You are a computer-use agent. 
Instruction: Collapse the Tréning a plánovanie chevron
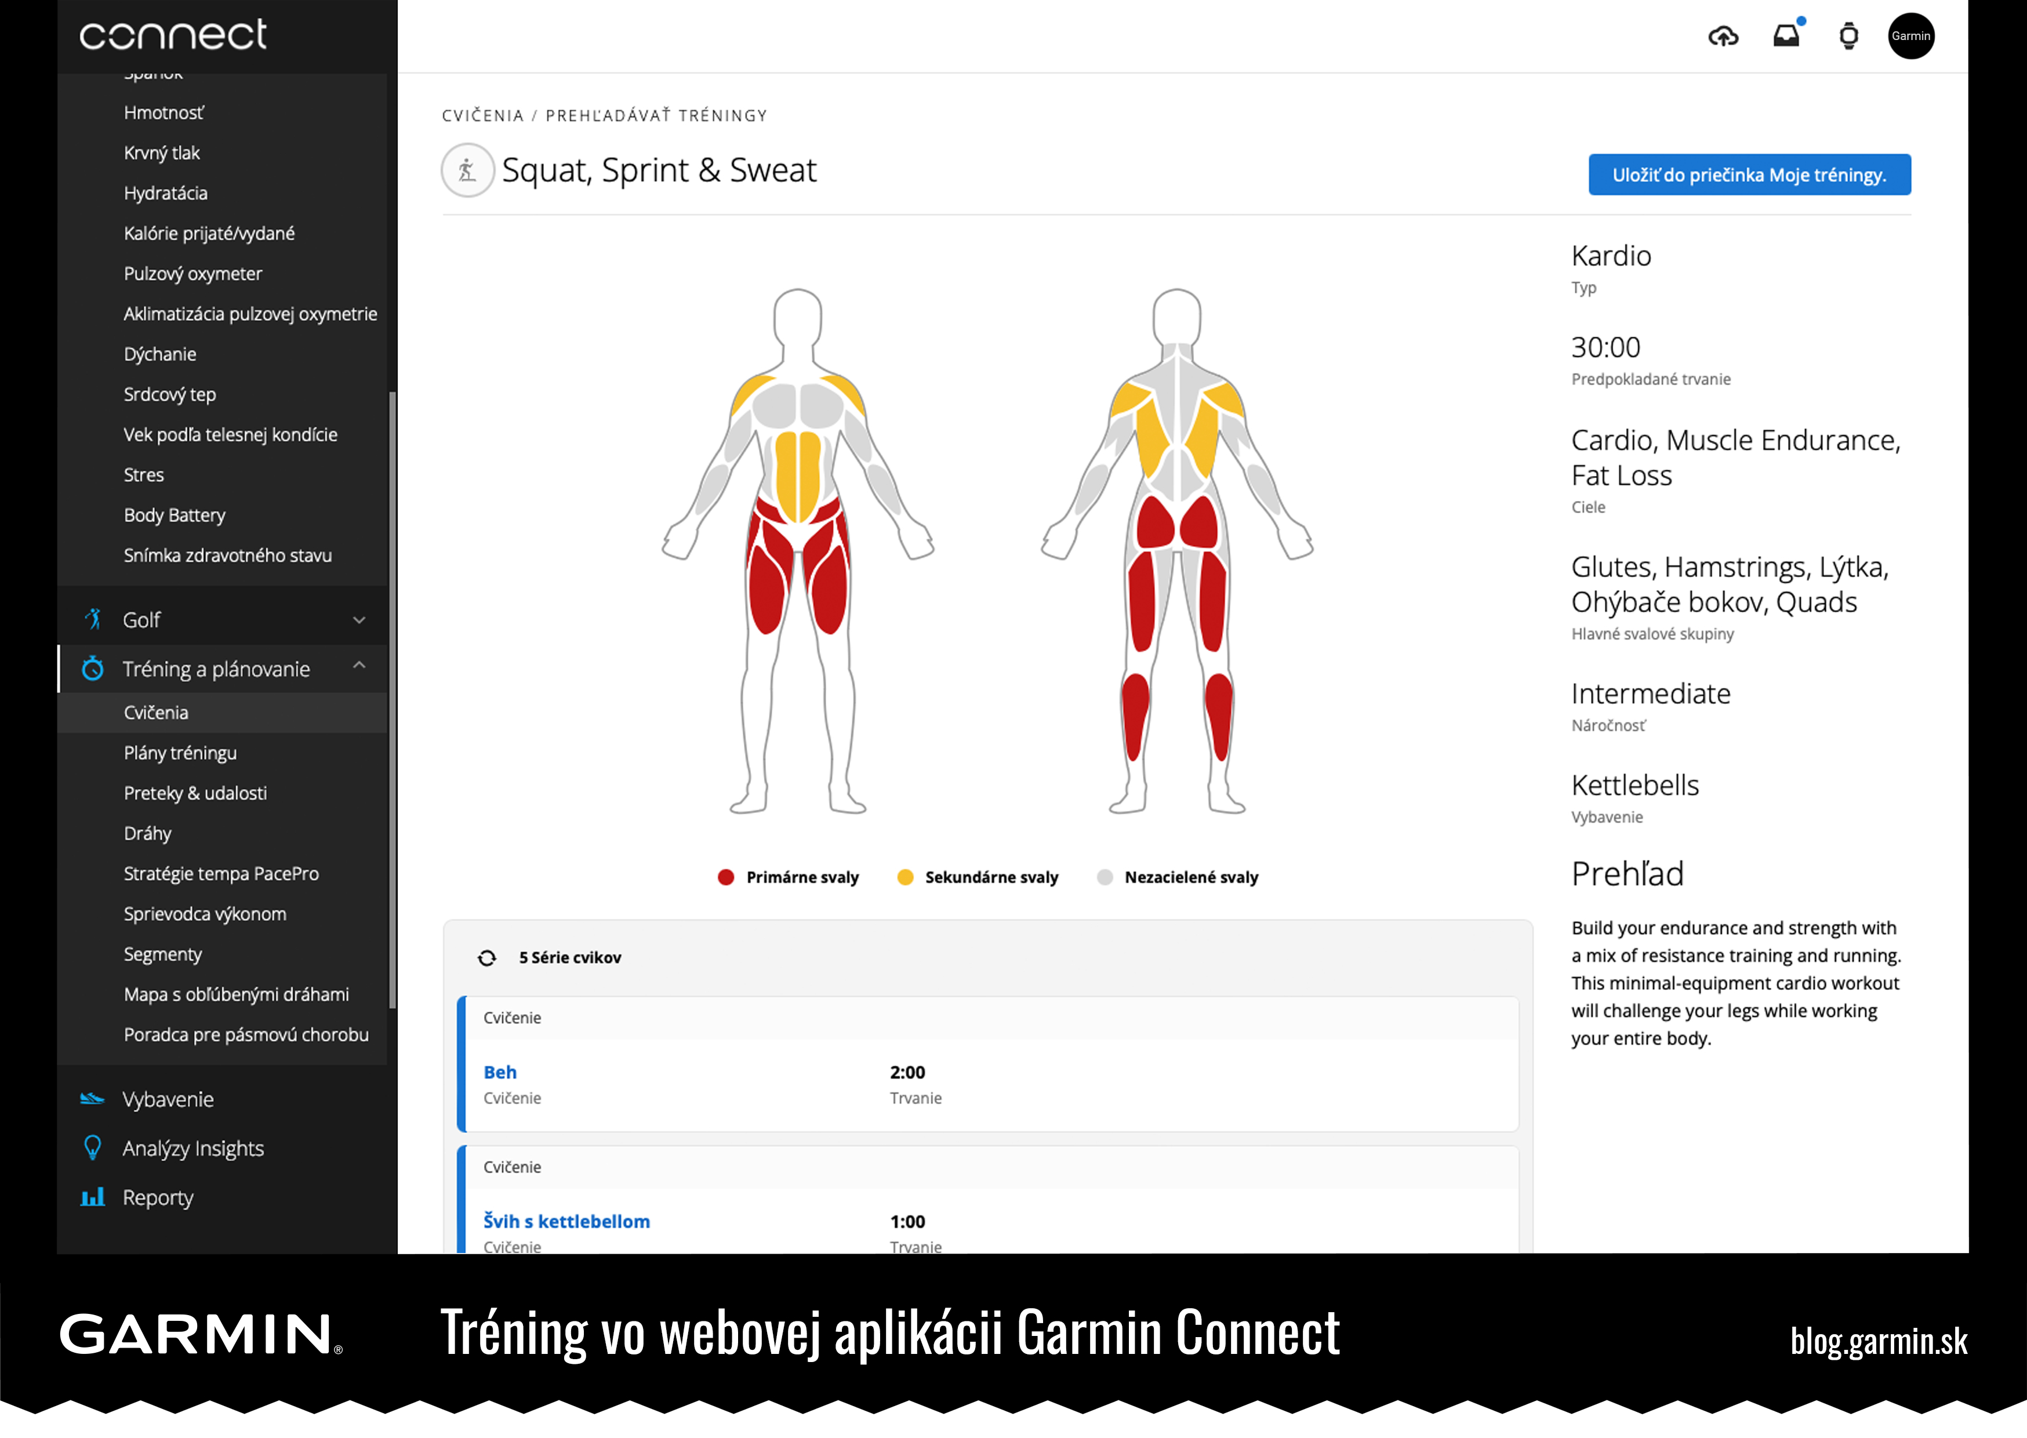click(359, 666)
